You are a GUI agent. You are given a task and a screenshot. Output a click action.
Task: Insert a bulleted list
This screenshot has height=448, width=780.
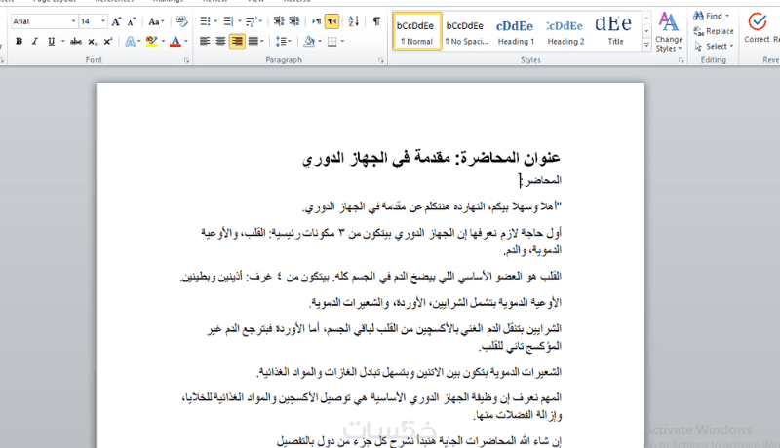[x=205, y=21]
